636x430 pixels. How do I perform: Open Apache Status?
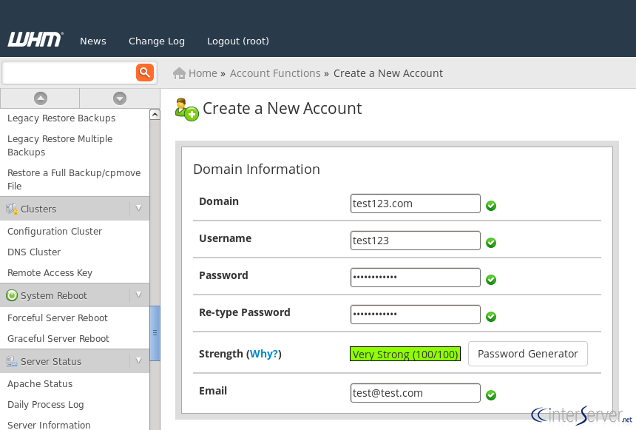pyautogui.click(x=40, y=383)
